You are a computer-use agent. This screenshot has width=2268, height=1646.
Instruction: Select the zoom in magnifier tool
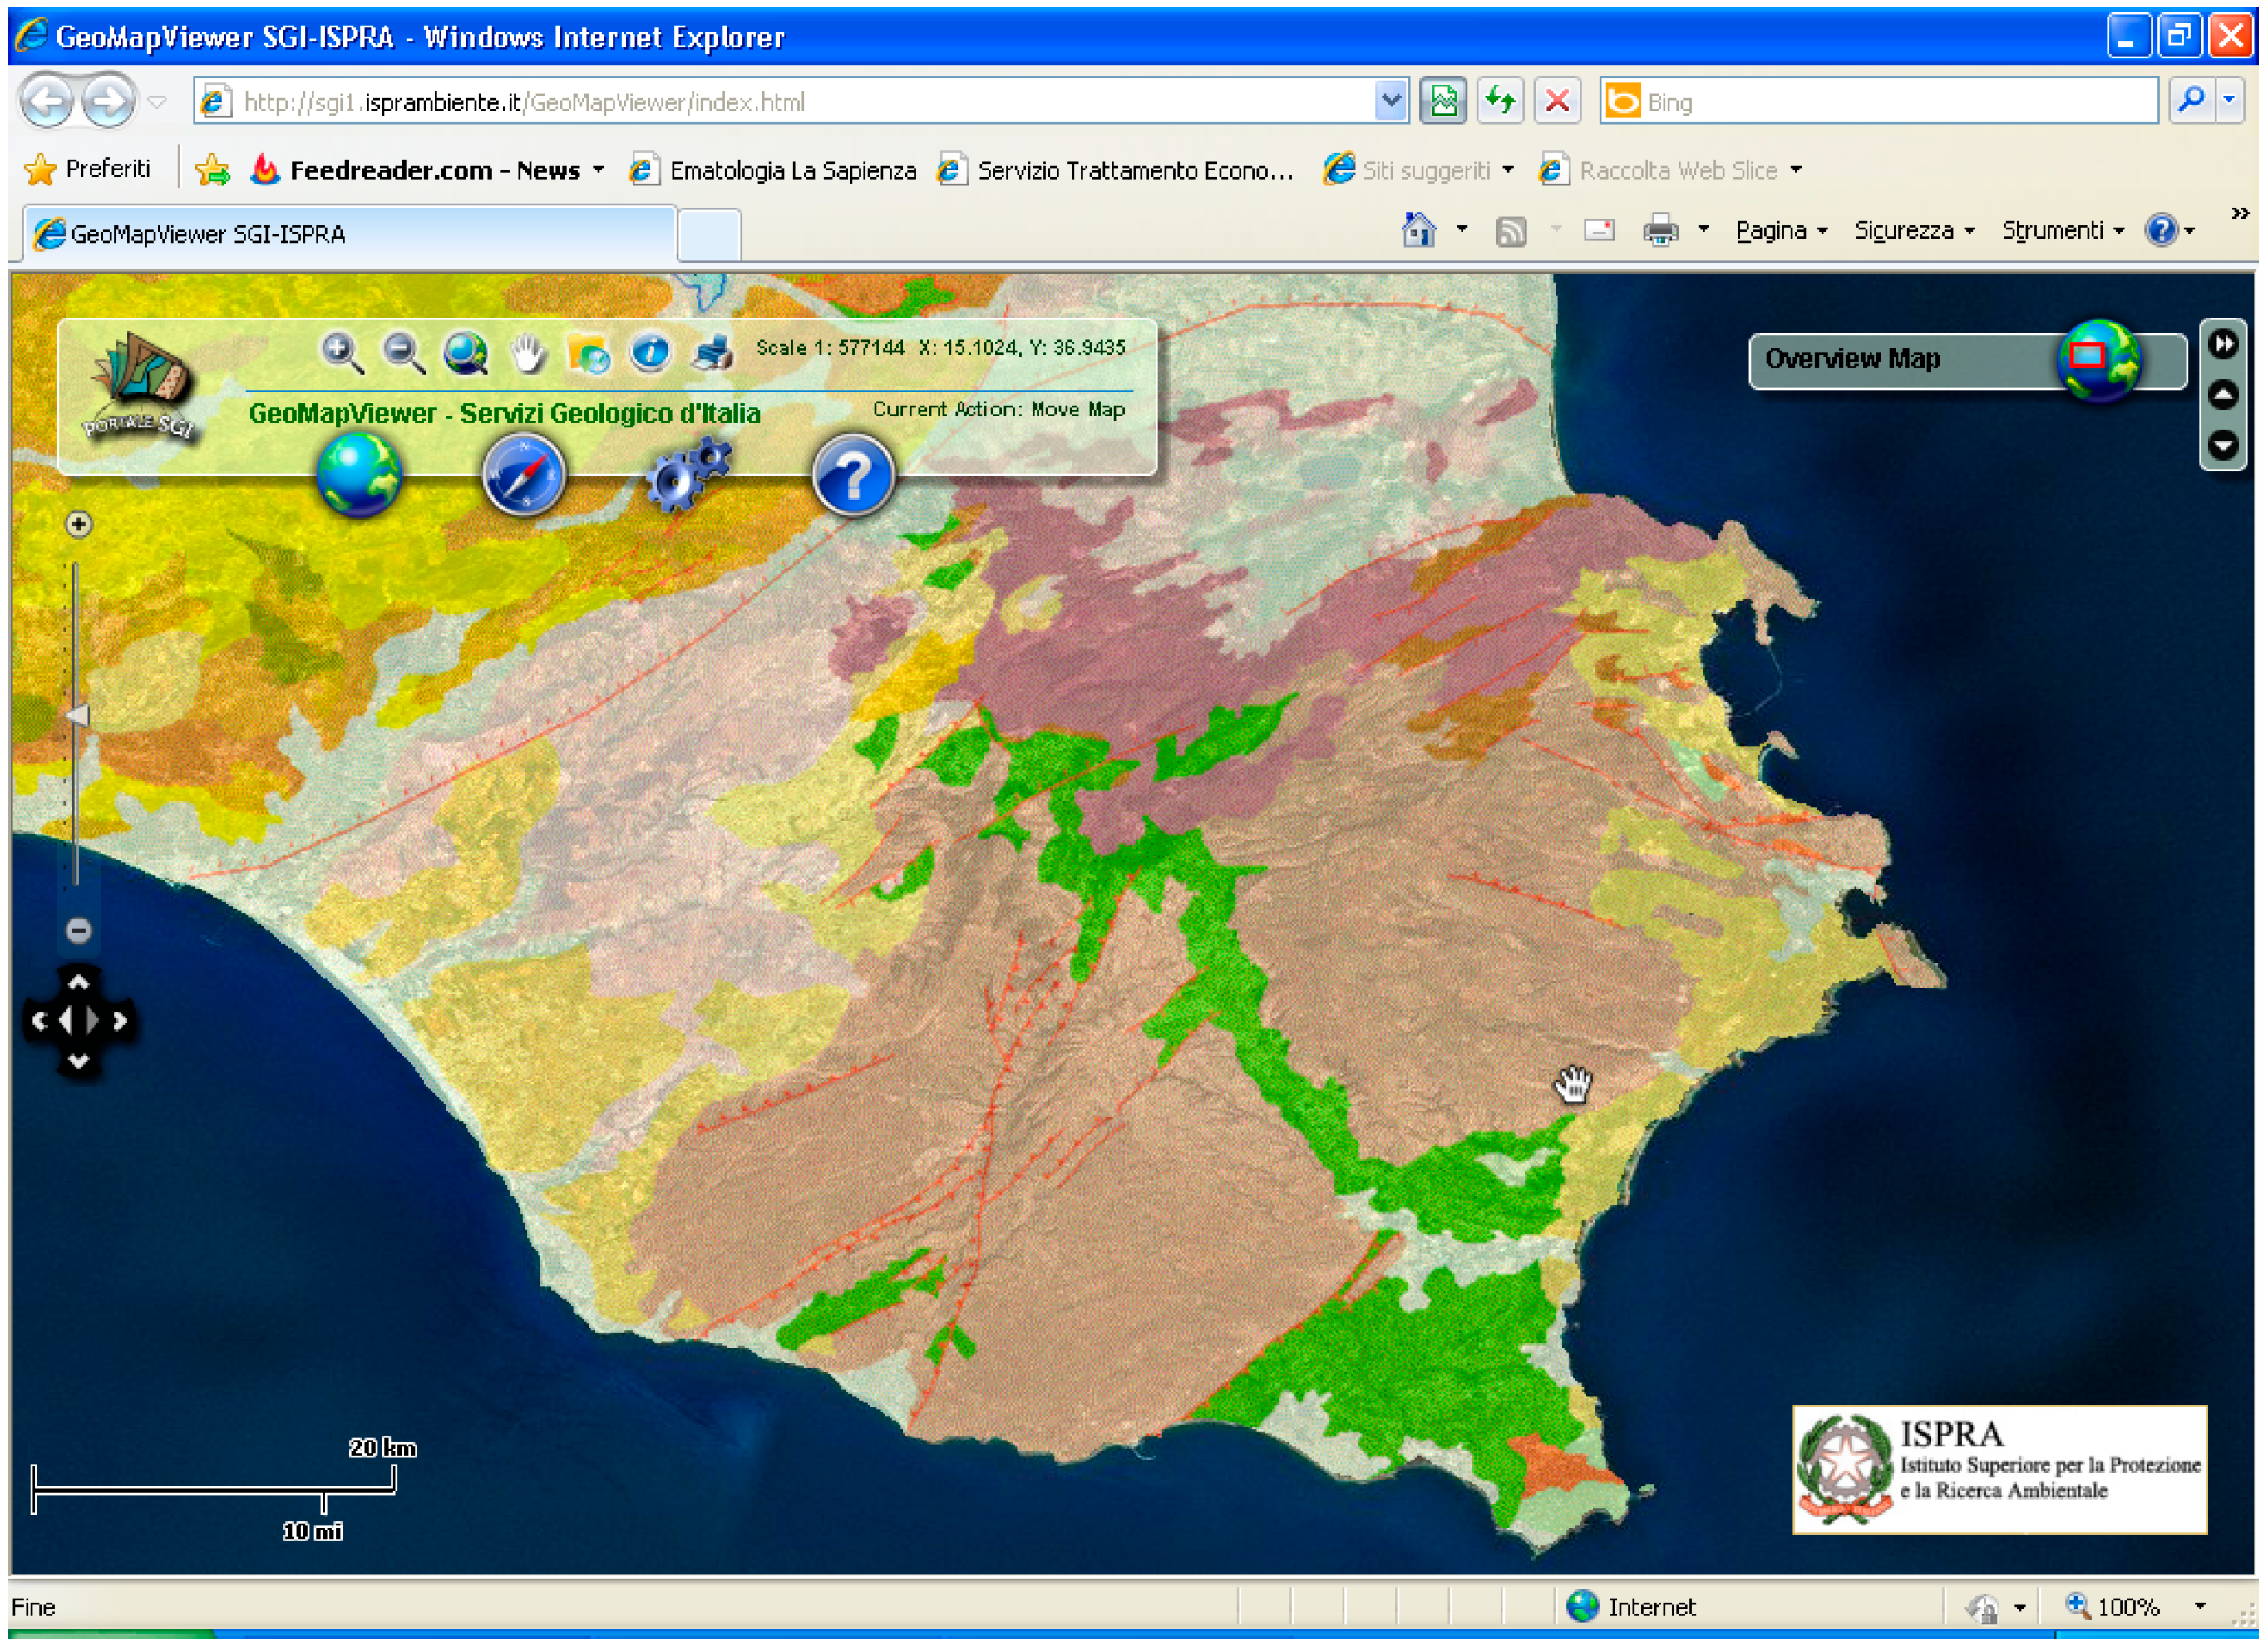[x=341, y=353]
